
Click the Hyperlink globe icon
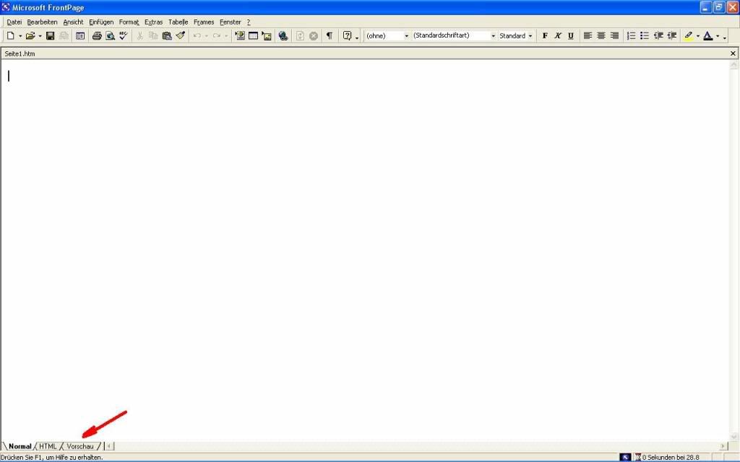tap(283, 36)
